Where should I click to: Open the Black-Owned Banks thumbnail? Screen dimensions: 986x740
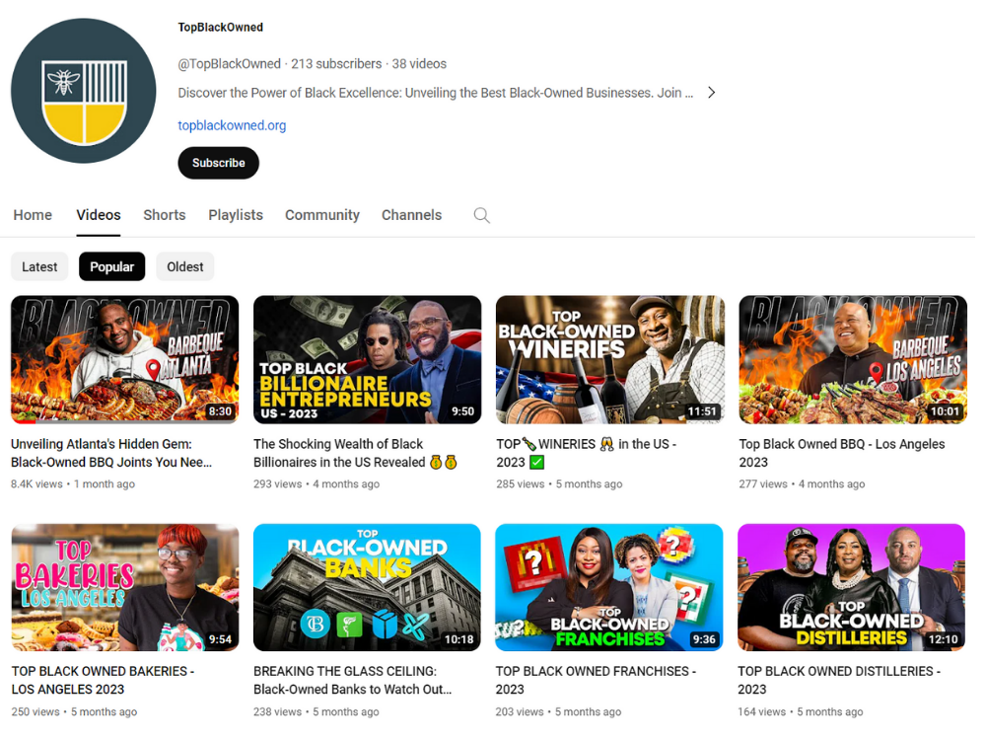tap(367, 587)
